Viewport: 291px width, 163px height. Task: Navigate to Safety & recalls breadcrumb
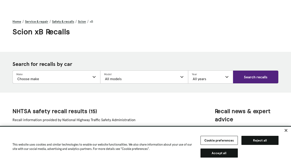click(x=63, y=22)
